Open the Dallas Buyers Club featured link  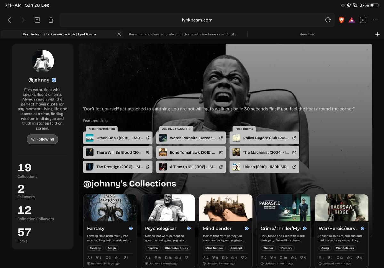click(x=264, y=138)
